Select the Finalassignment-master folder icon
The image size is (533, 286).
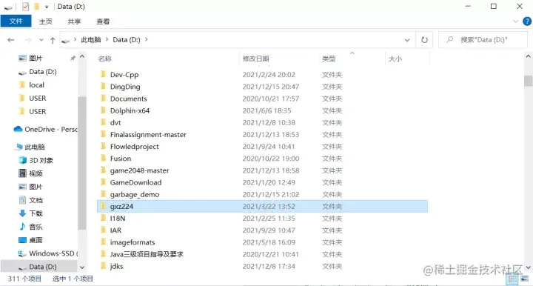tap(104, 134)
